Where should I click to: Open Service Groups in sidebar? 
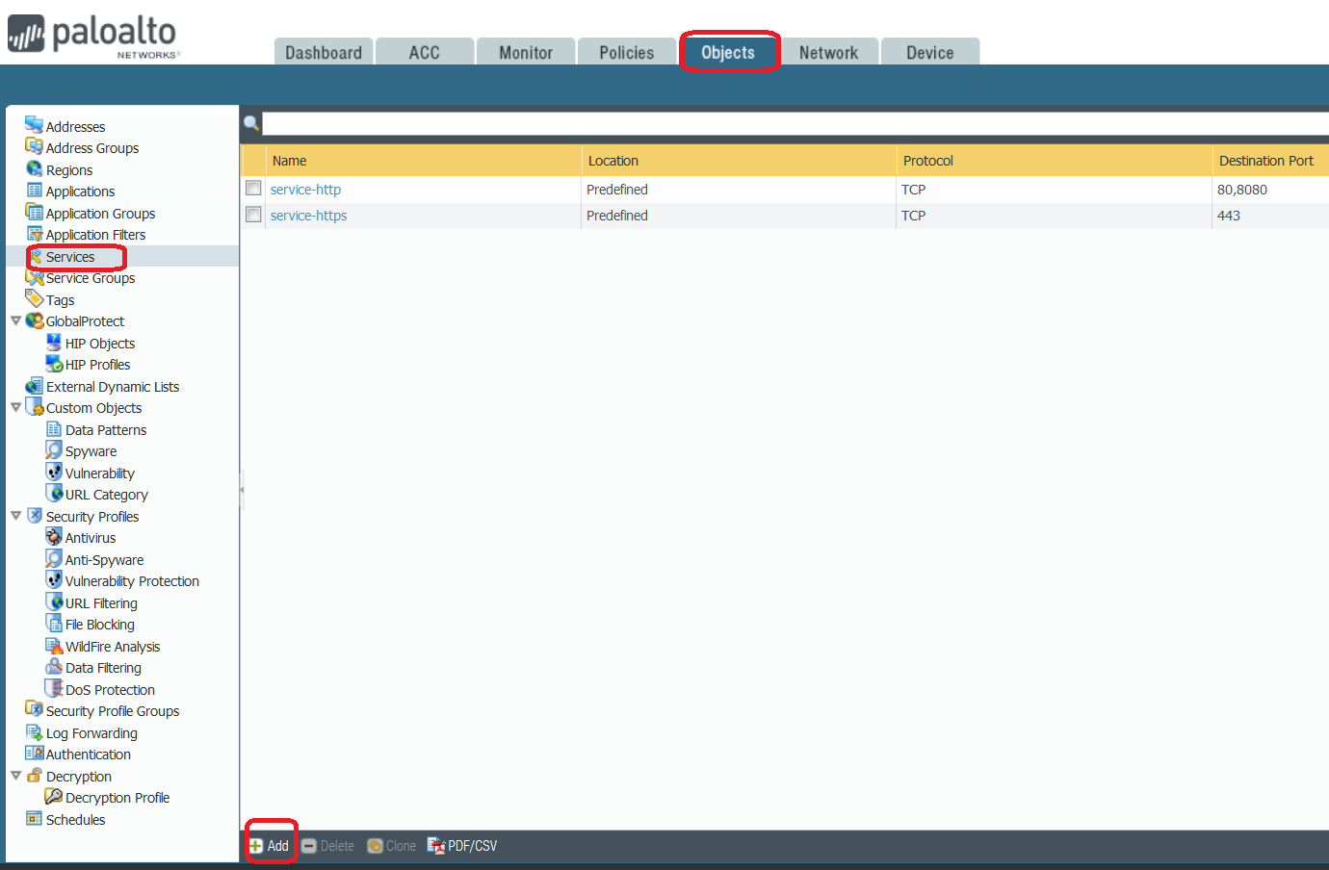coord(91,278)
